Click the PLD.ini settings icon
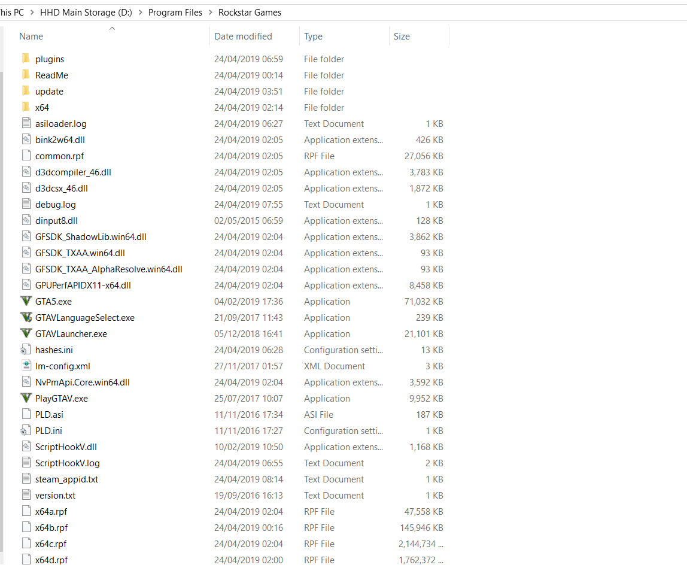The height and width of the screenshot is (580, 687). pyautogui.click(x=26, y=430)
